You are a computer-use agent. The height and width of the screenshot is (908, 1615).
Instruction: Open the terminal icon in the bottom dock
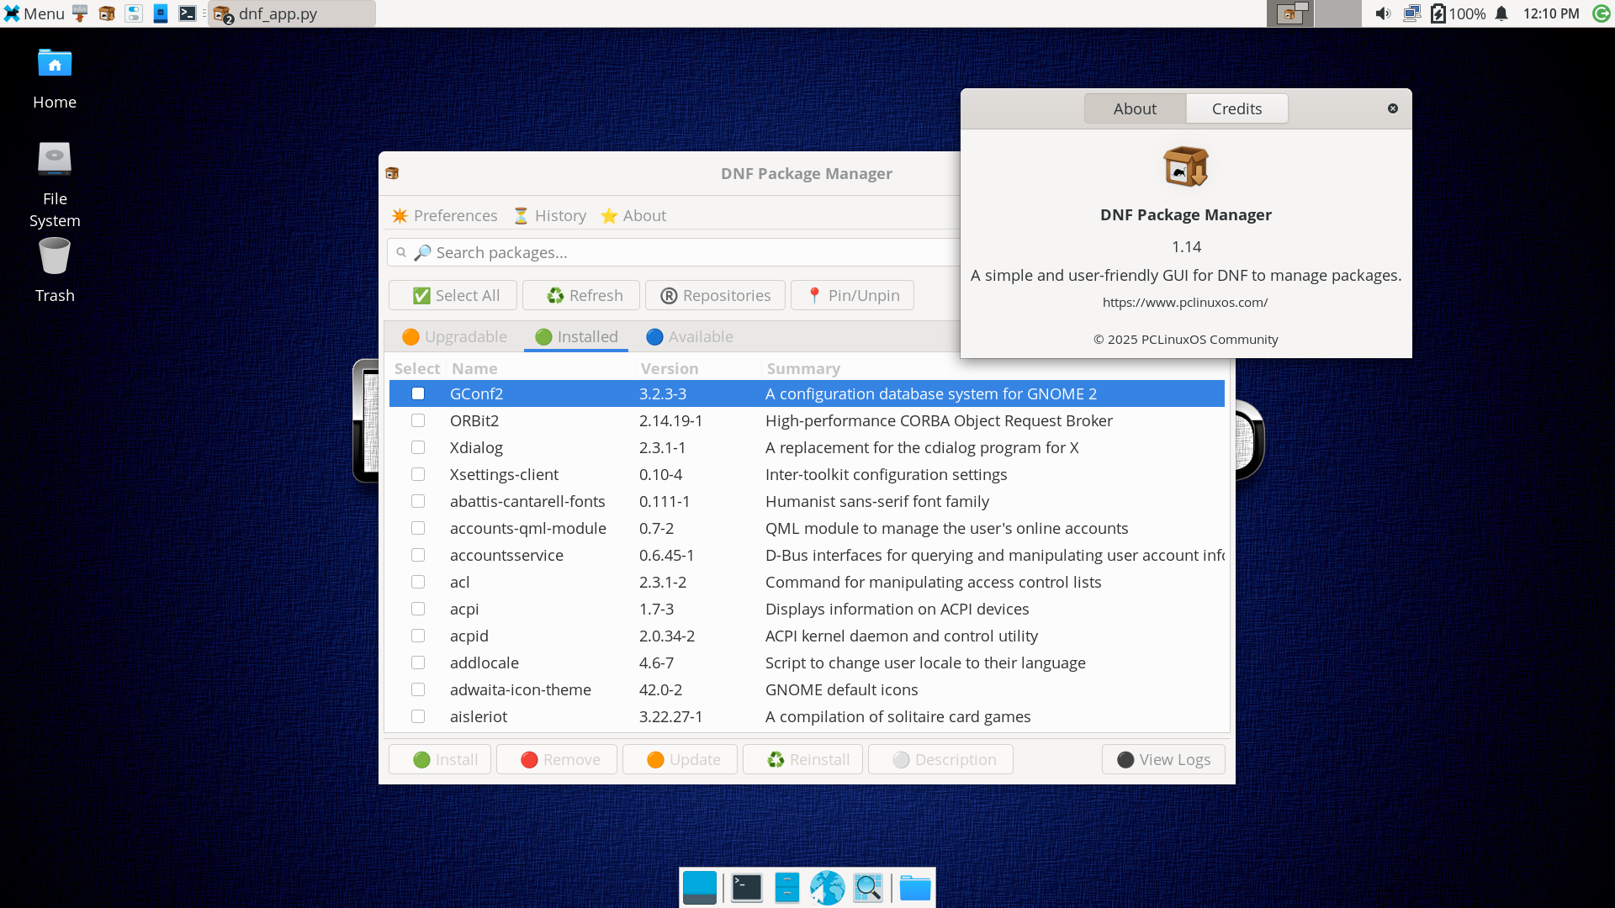[746, 888]
